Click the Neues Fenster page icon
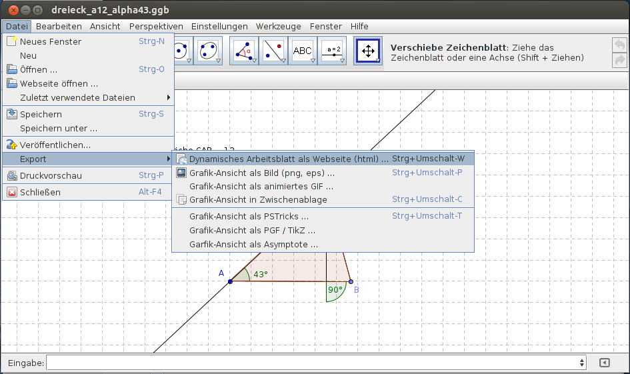630x374 pixels. [x=11, y=41]
